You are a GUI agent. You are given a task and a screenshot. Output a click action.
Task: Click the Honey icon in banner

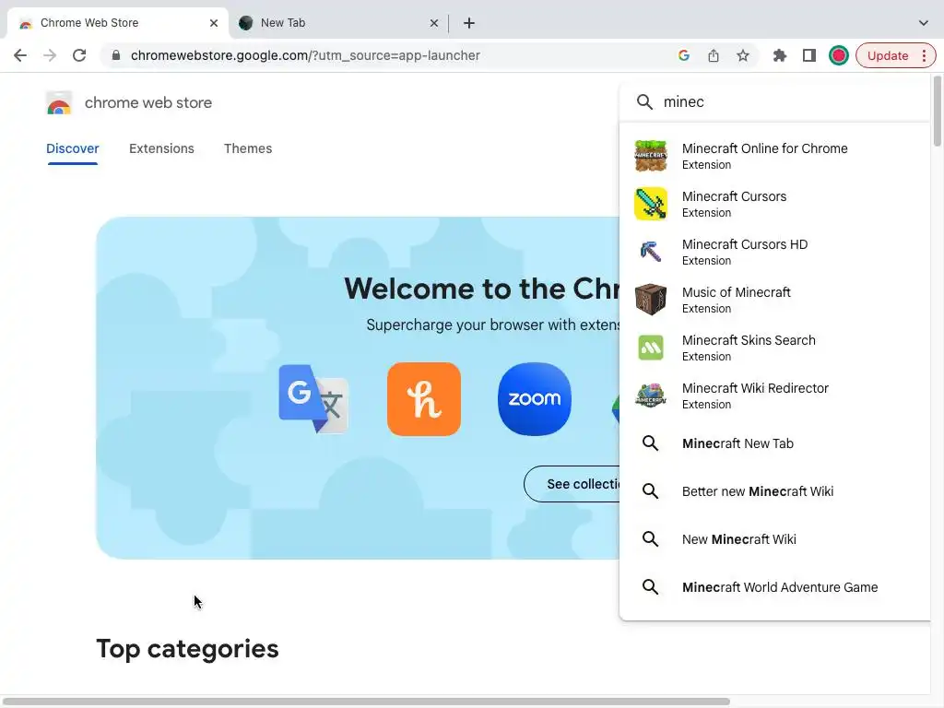coord(424,399)
